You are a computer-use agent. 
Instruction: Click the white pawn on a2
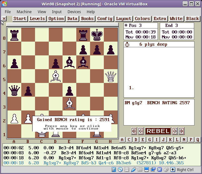(14, 119)
